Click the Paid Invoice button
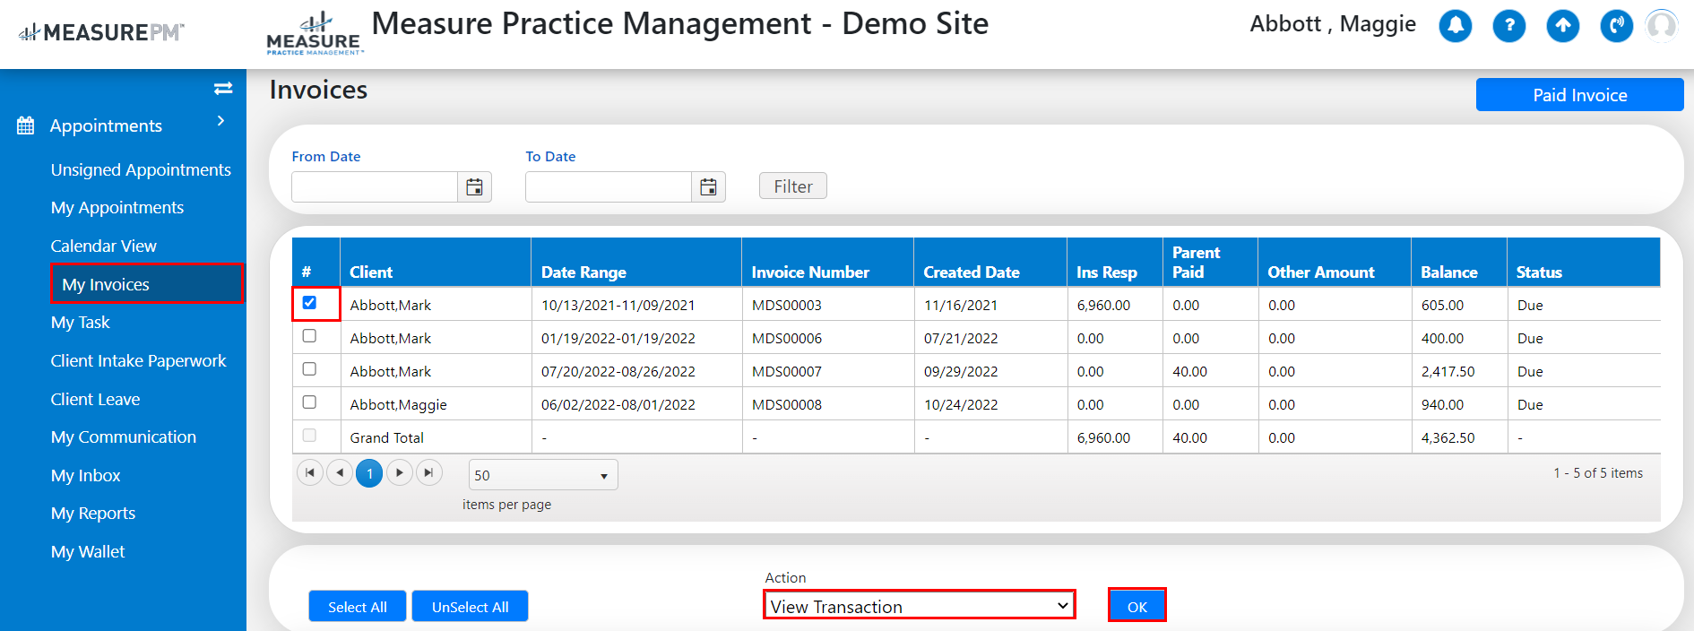 (x=1579, y=95)
